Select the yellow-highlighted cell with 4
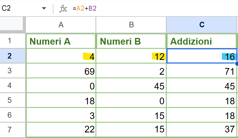This screenshot has height=138, width=238. 61,56
